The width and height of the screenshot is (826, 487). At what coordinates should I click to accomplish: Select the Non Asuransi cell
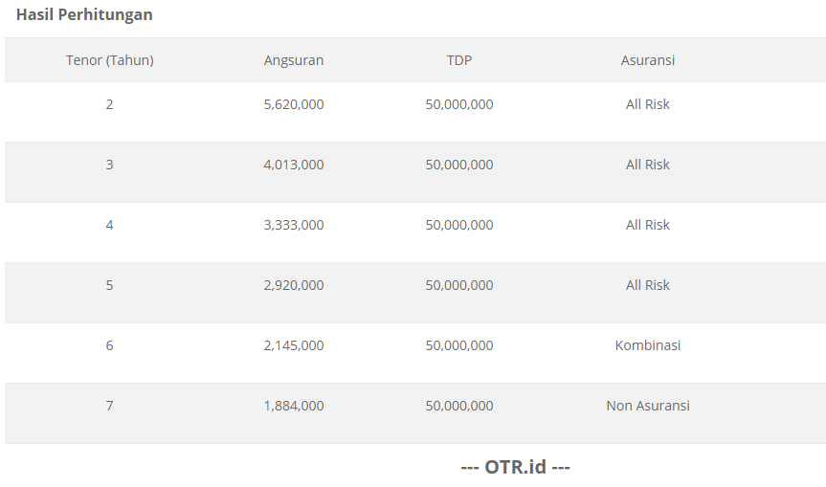[648, 406]
